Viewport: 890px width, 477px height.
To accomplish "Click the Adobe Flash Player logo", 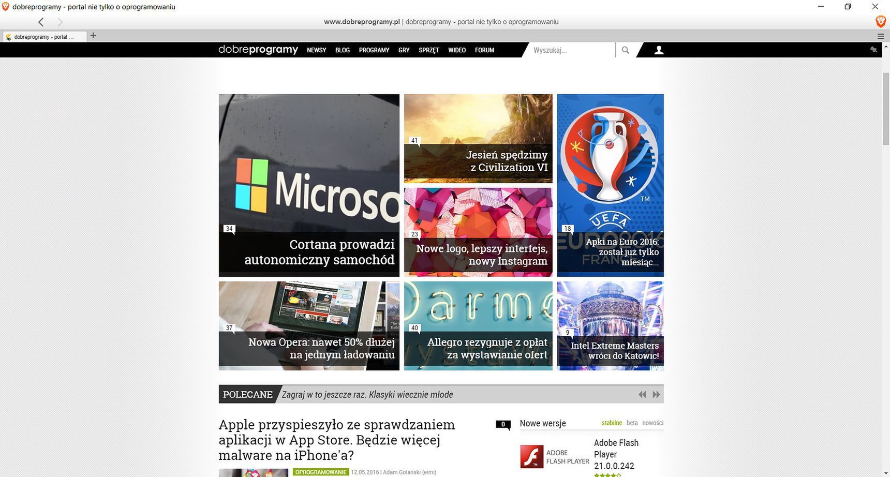I will tap(532, 456).
